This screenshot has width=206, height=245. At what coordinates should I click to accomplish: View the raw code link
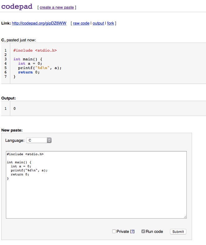point(81,23)
